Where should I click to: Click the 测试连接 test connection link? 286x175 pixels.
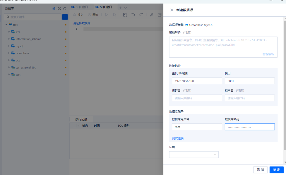pyautogui.click(x=178, y=138)
